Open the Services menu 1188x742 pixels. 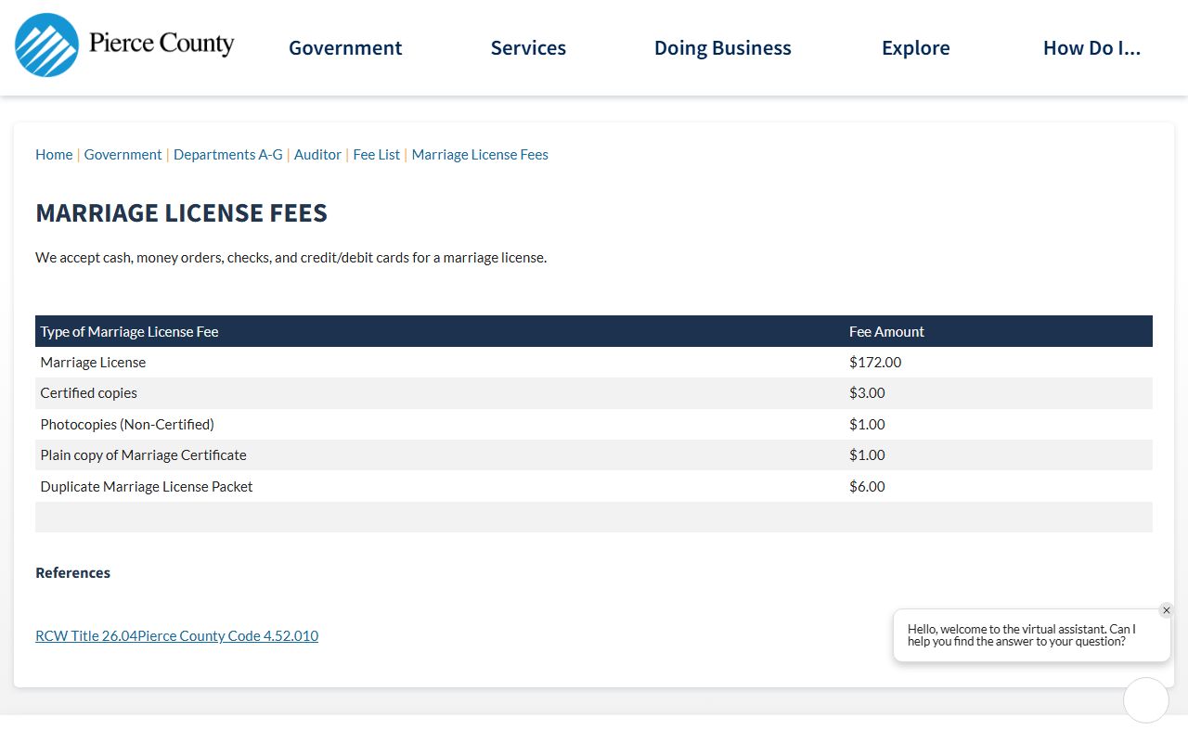(528, 48)
